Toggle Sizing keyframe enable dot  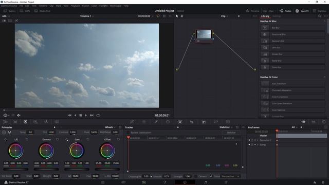[x=249, y=145]
